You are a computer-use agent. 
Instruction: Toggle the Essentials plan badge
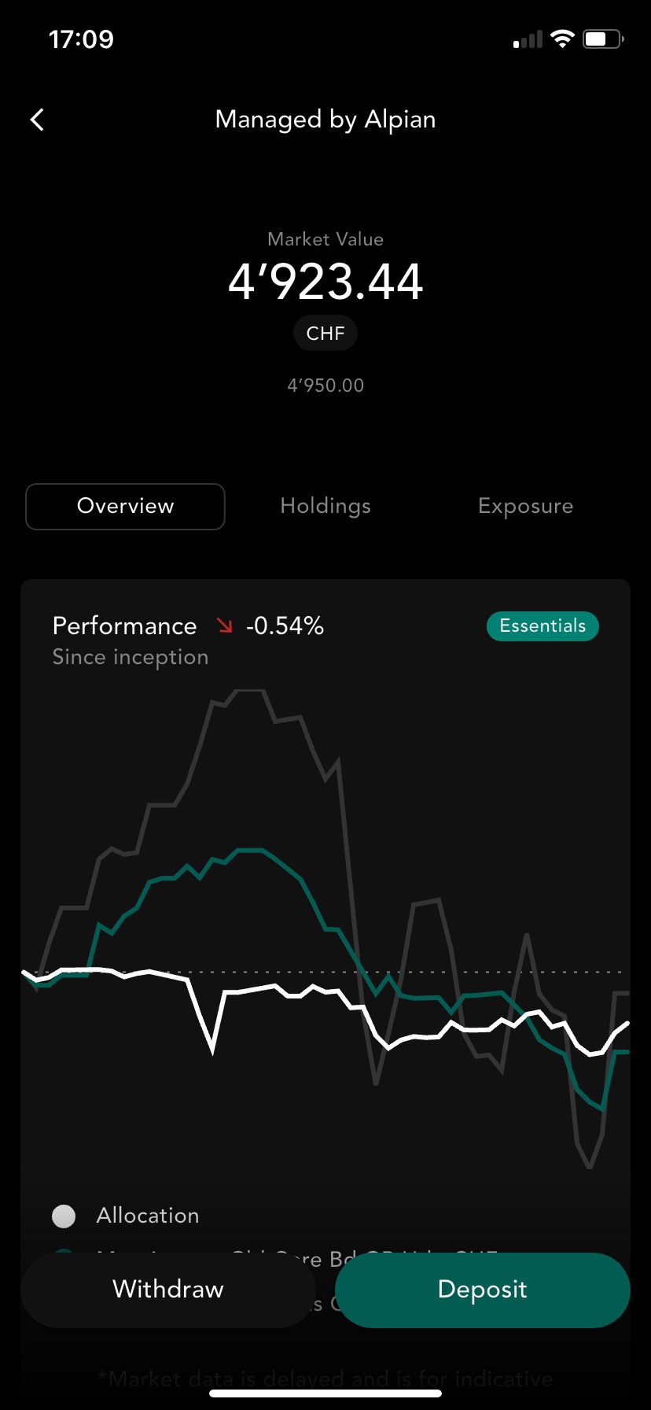pos(542,626)
